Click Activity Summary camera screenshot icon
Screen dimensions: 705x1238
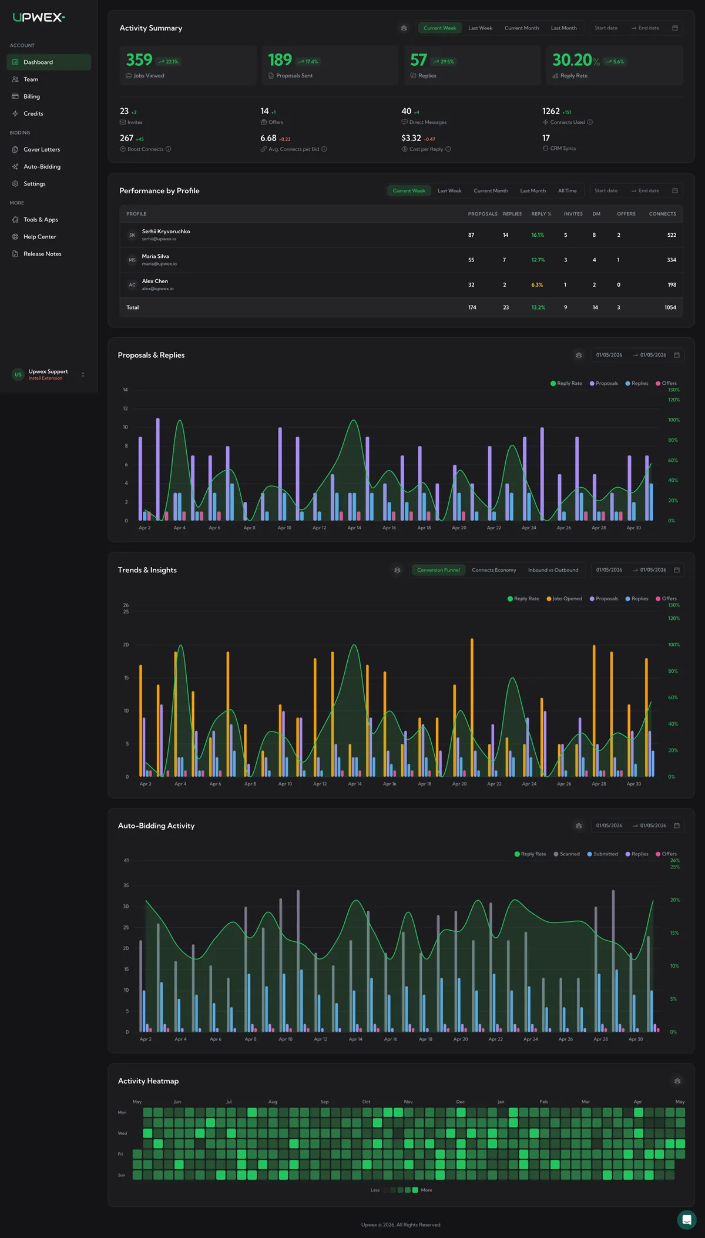[404, 28]
